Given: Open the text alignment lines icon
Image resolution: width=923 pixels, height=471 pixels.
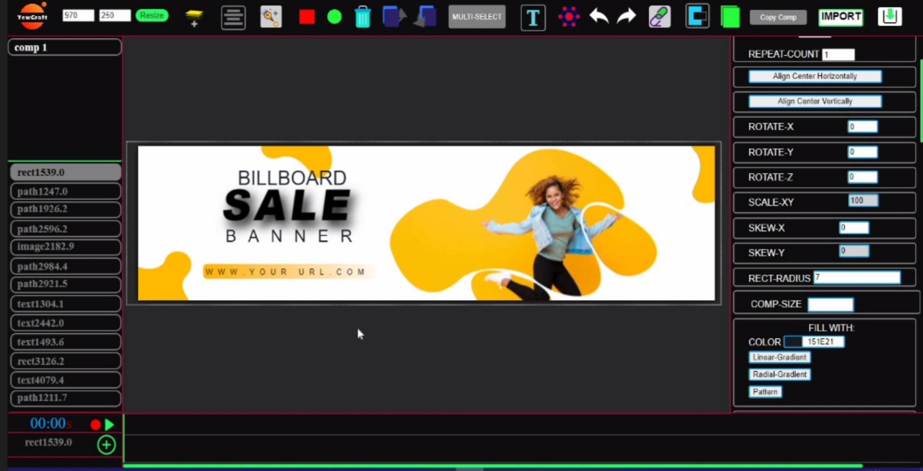Looking at the screenshot, I should pyautogui.click(x=233, y=18).
